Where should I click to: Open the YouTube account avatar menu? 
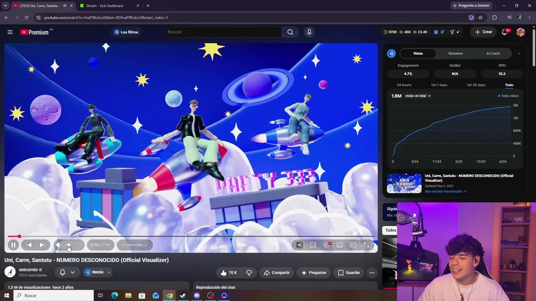[521, 32]
